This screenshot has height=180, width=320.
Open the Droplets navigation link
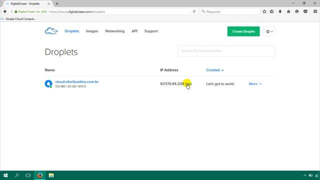coord(71,31)
